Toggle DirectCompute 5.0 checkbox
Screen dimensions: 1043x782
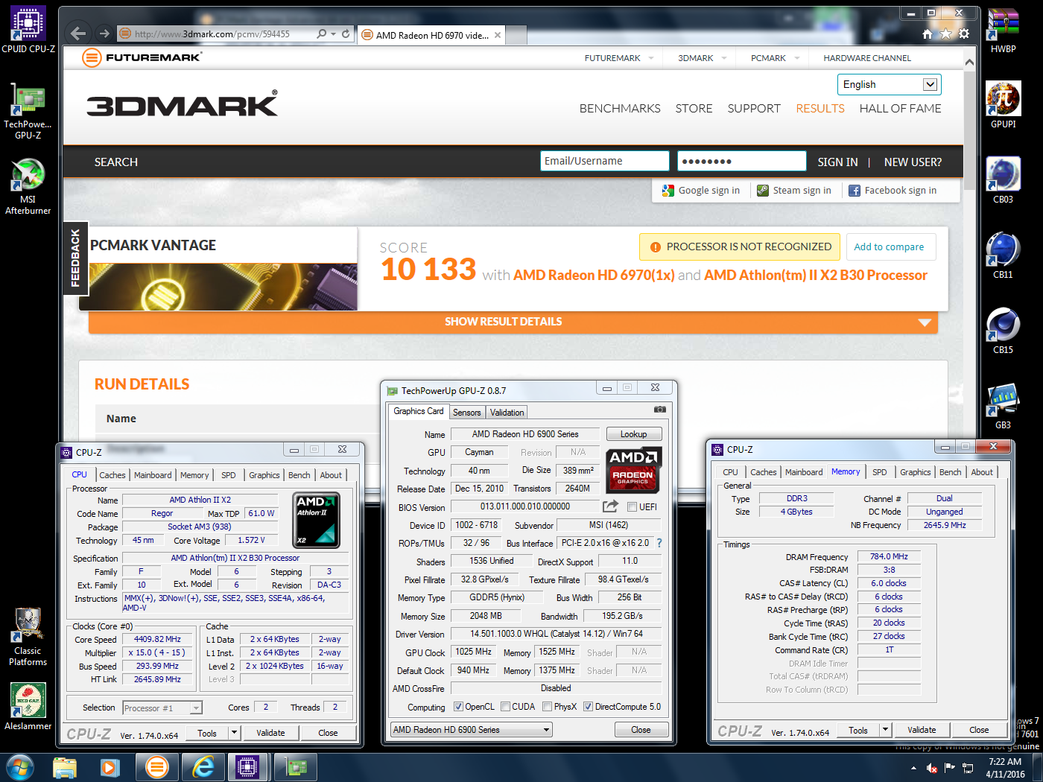click(588, 707)
